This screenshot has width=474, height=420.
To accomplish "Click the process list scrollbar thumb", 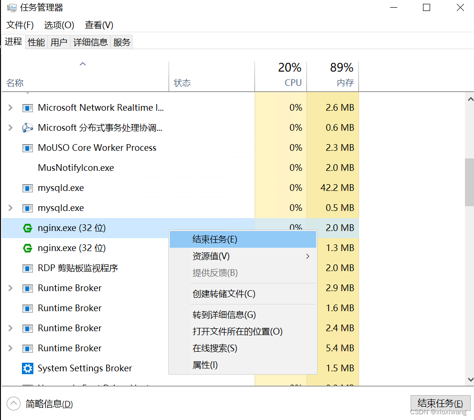I will pyautogui.click(x=469, y=182).
